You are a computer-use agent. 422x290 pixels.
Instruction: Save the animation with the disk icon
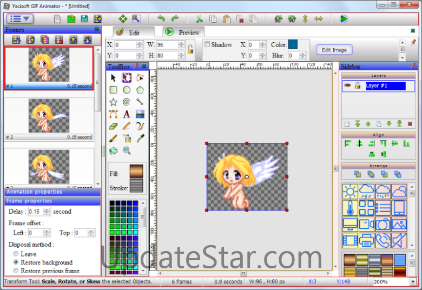click(x=84, y=19)
